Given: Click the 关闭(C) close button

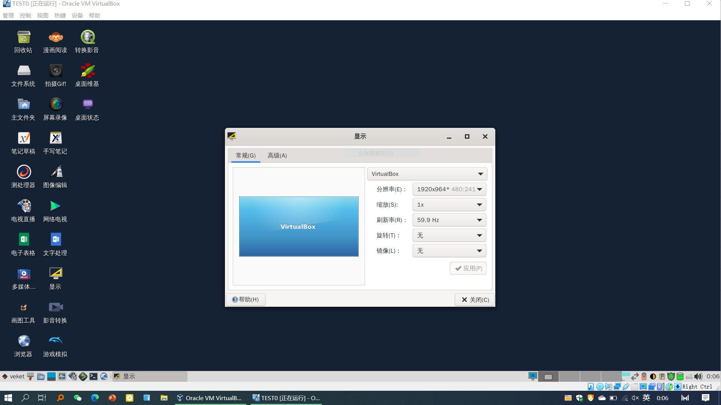Looking at the screenshot, I should tap(475, 299).
